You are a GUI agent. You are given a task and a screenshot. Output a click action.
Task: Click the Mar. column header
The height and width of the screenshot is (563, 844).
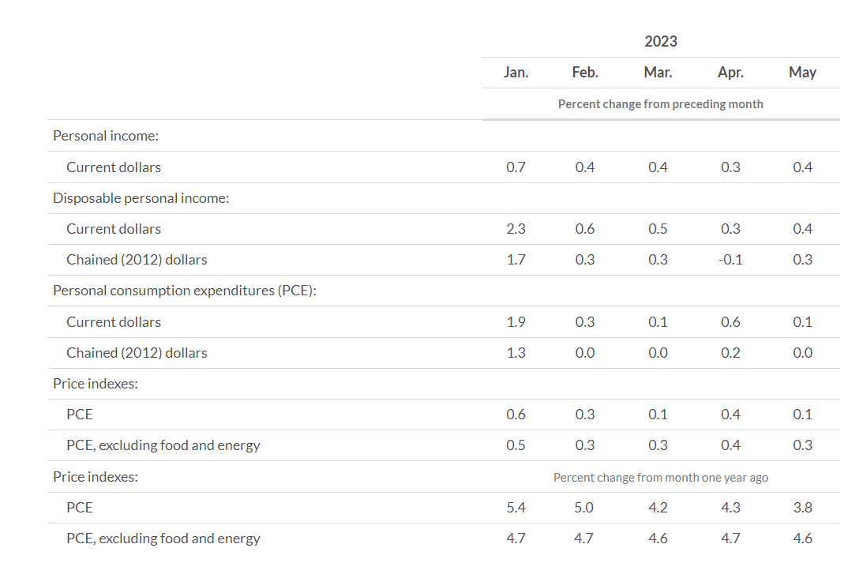point(658,72)
